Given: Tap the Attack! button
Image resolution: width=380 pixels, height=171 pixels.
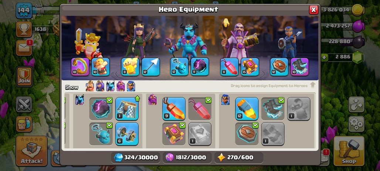Looking at the screenshot, I should point(31,151).
